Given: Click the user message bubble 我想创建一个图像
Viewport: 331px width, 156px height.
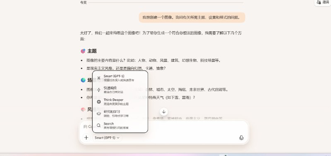Looking at the screenshot, I should tap(192, 17).
